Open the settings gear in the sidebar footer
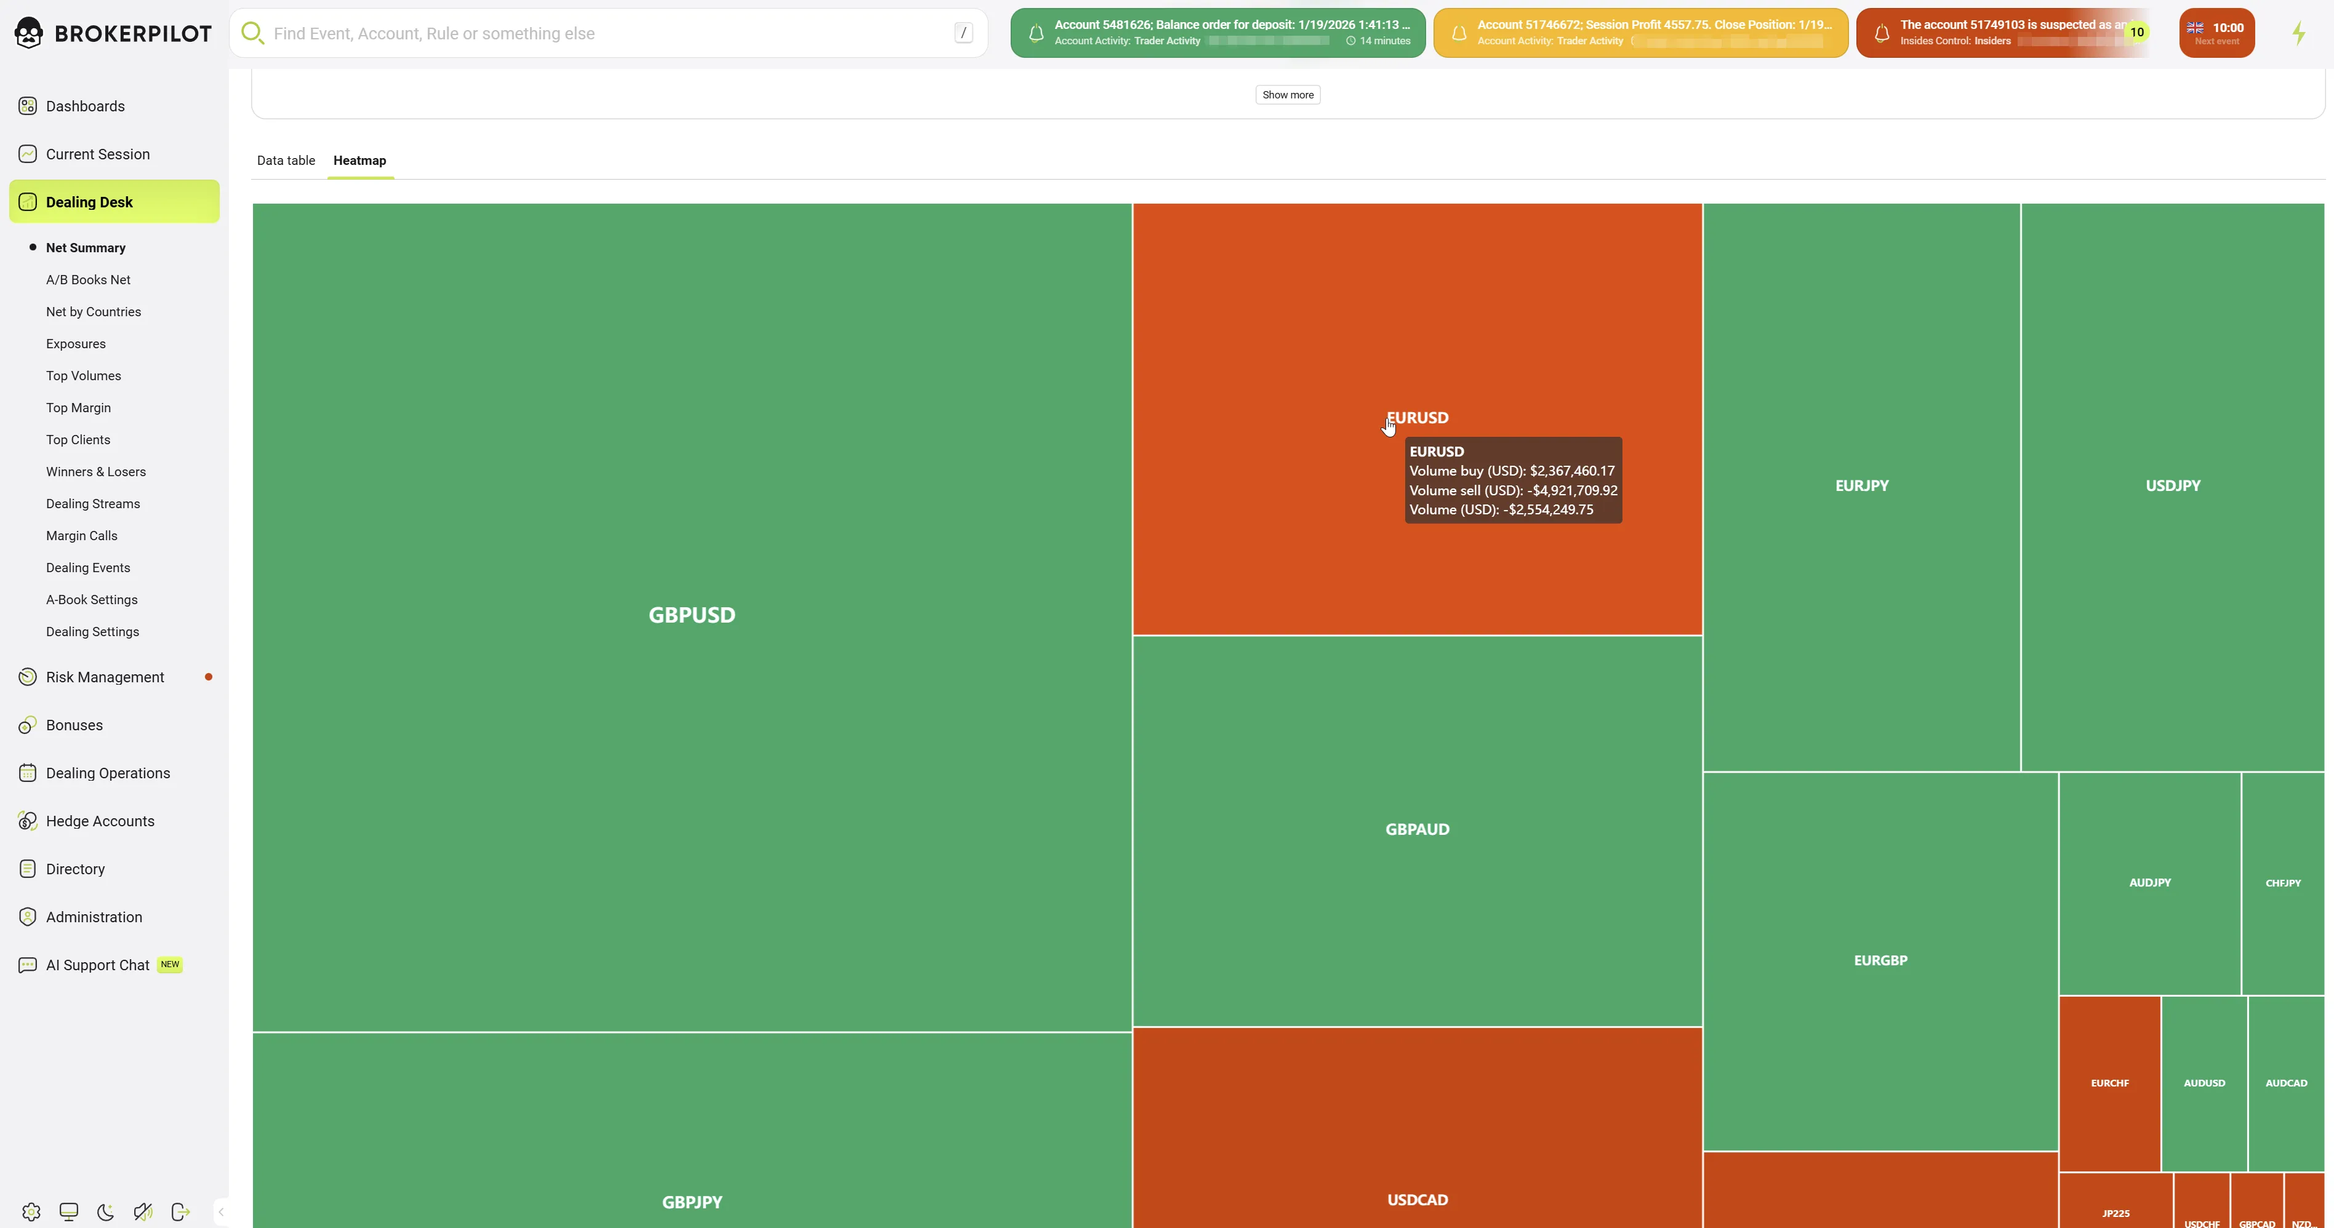This screenshot has width=2334, height=1228. point(31,1212)
